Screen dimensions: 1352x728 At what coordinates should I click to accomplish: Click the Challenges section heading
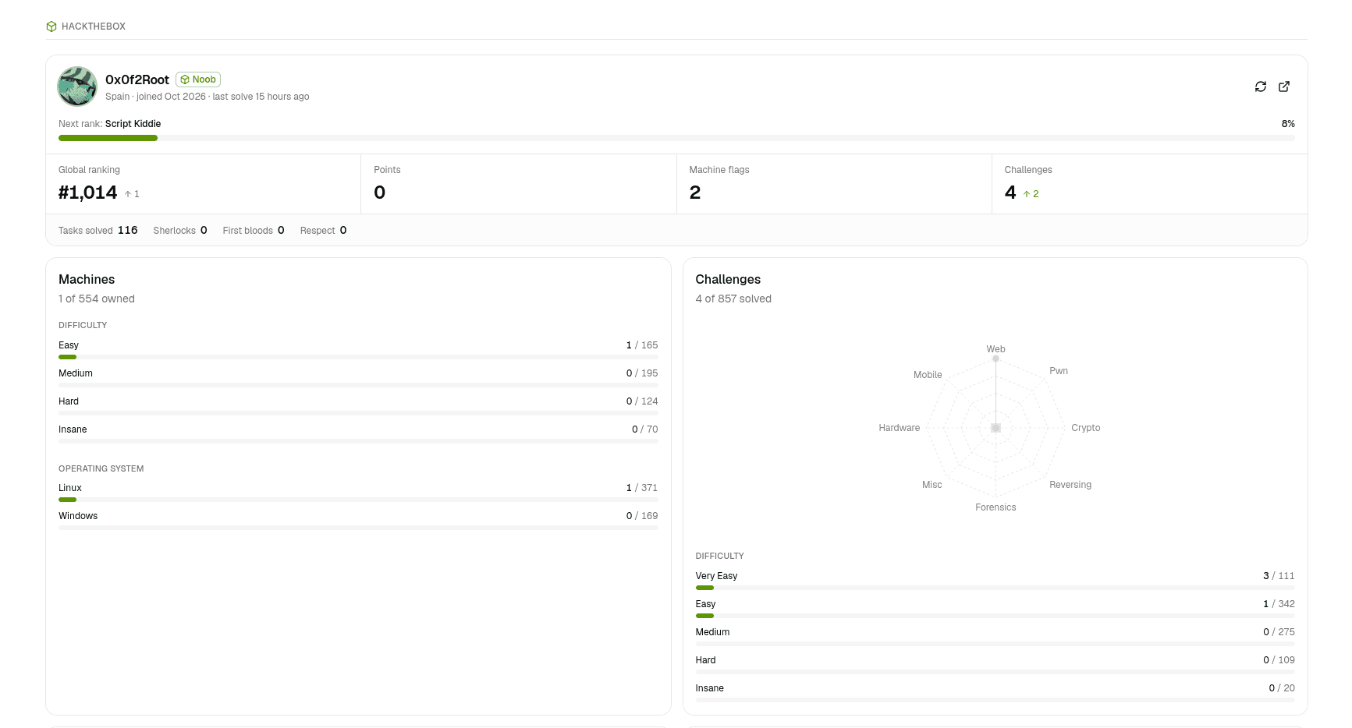coord(728,279)
